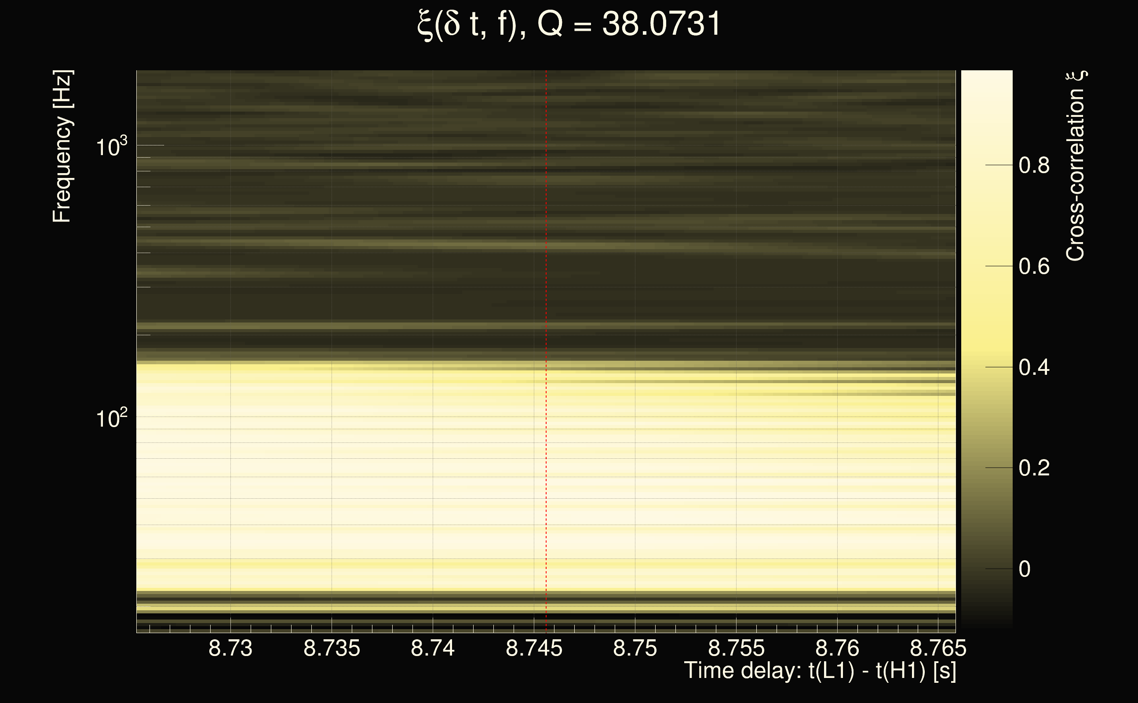Screen dimensions: 1138x703
Task: Click the 8.75 x-axis tick label
Action: point(635,648)
